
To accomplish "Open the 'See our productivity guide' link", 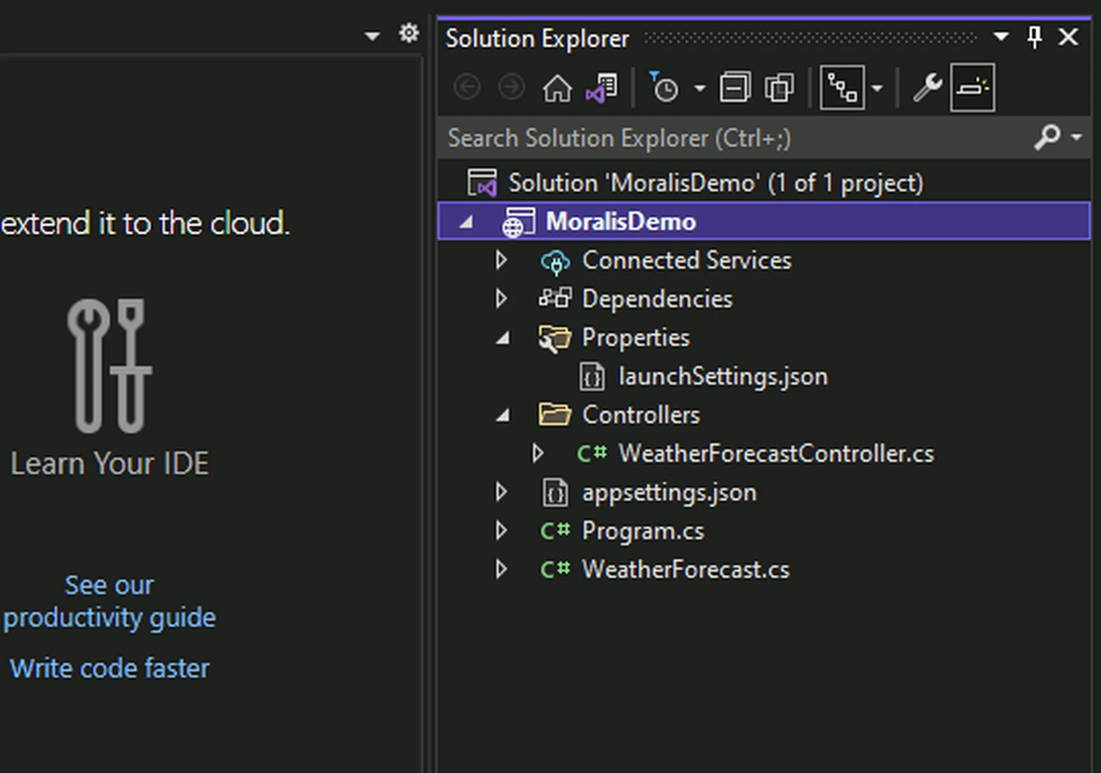I will [109, 602].
